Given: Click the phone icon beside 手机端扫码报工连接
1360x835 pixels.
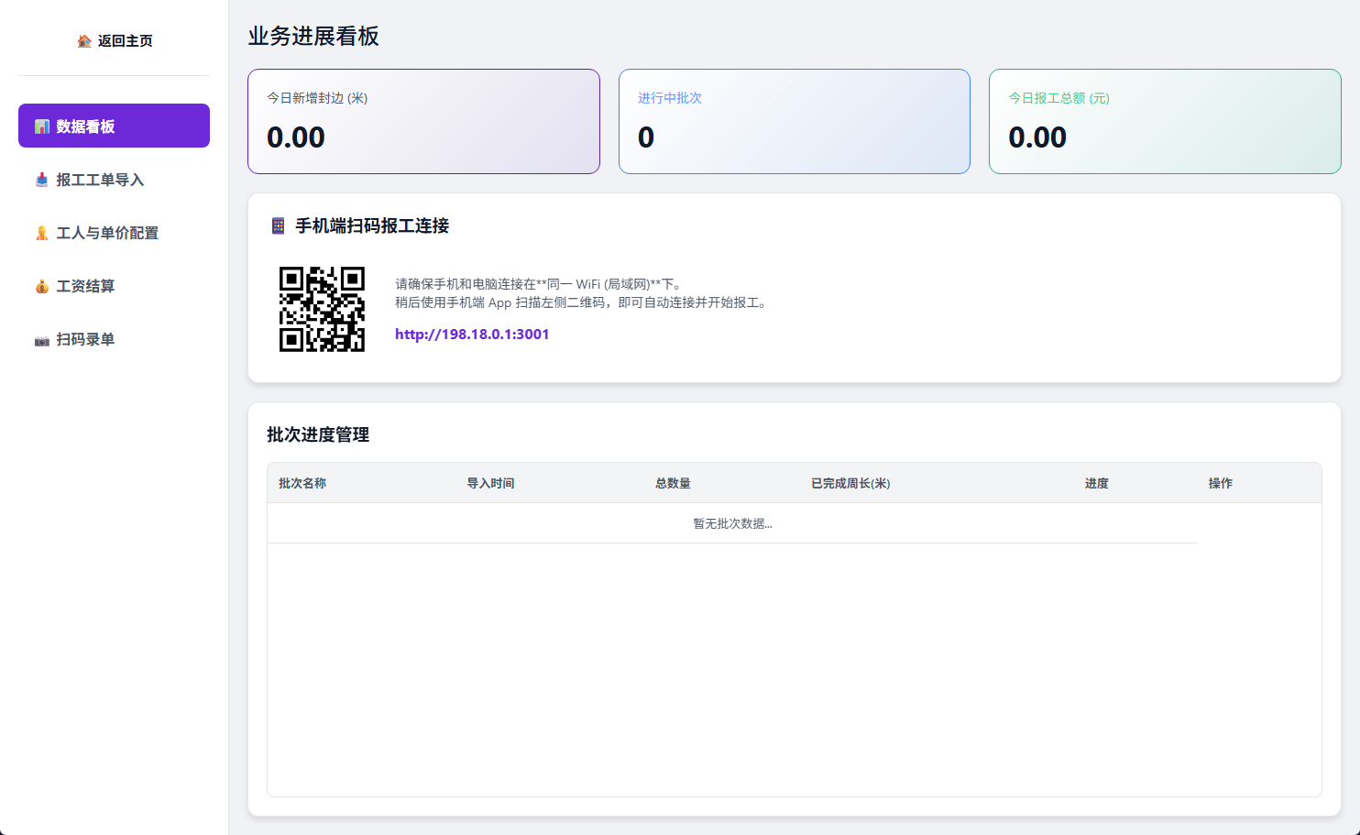Looking at the screenshot, I should pyautogui.click(x=279, y=225).
